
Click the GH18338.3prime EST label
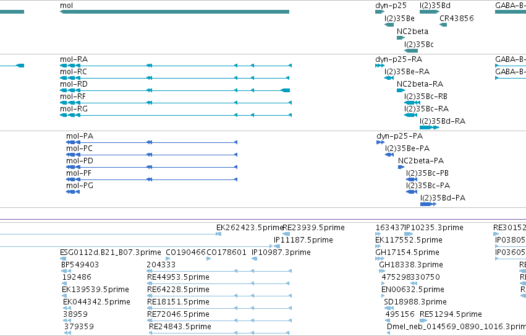pyautogui.click(x=411, y=265)
